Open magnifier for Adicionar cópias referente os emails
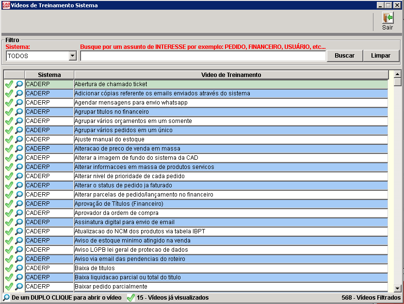 pyautogui.click(x=19, y=93)
